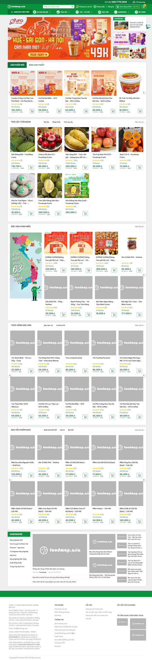Add 'Mắm Hạng 1 - Cát Hải' to cart
The image size is (152, 660).
click(112, 521)
